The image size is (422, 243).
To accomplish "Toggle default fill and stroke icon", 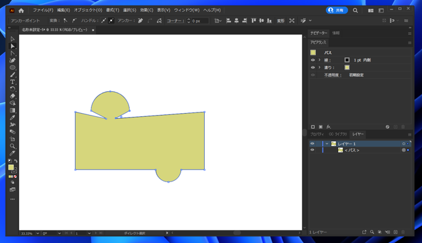I will tap(10, 161).
